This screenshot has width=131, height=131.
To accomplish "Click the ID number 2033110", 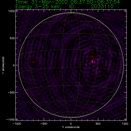I will (102, 6).
